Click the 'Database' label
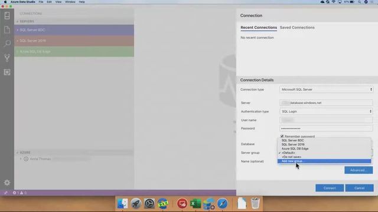The image size is (378, 212). pyautogui.click(x=247, y=144)
